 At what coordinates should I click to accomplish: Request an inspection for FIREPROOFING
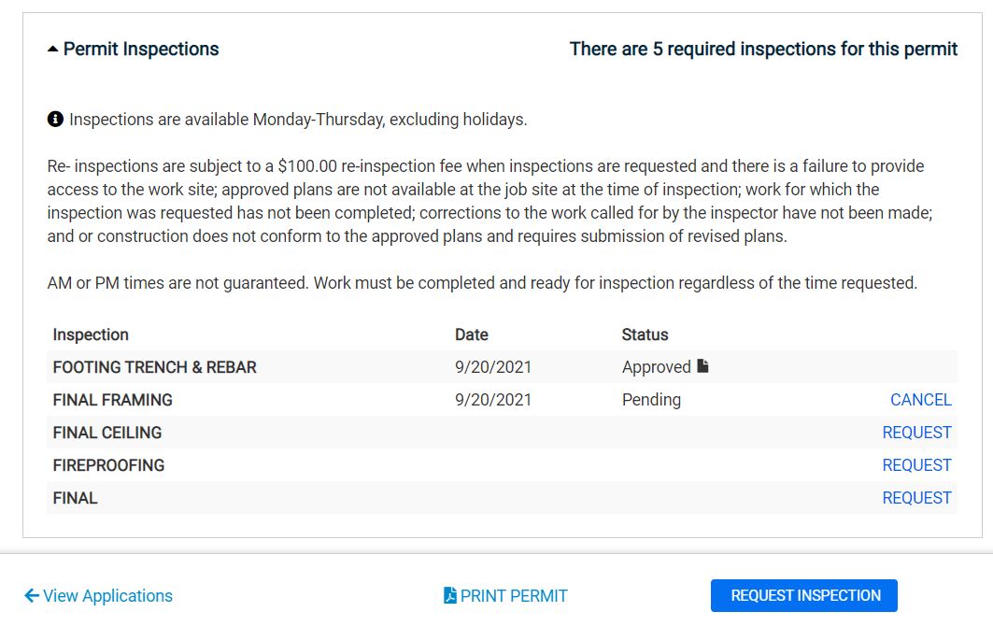917,464
